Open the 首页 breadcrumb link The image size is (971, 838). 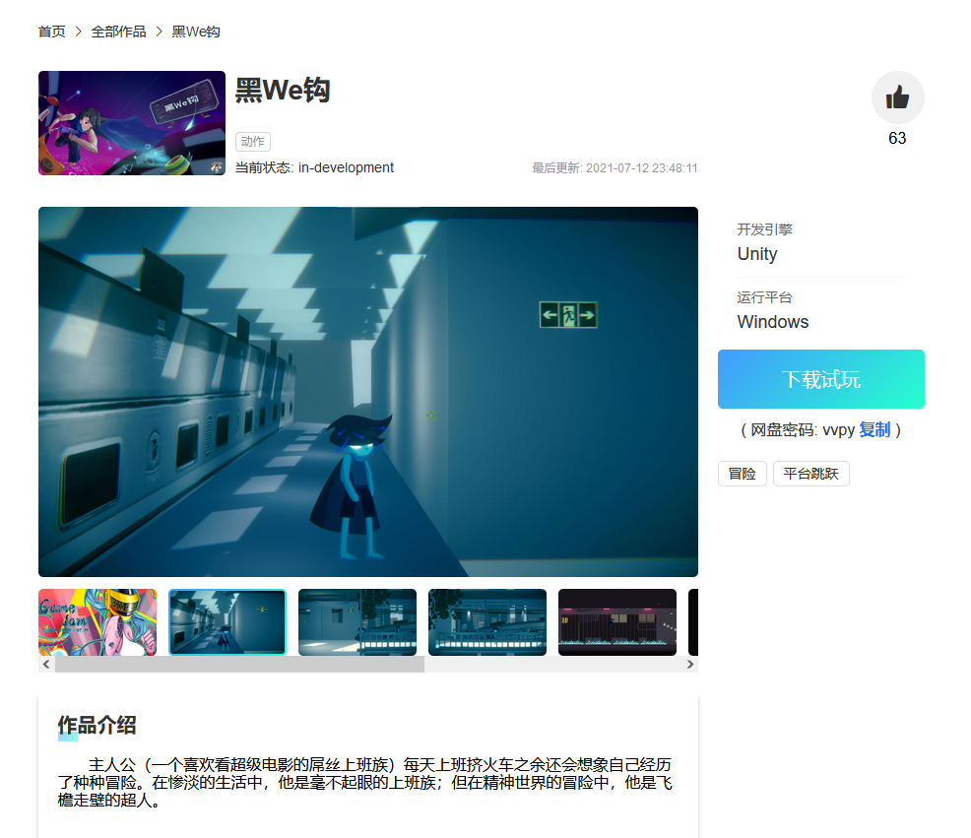[51, 32]
